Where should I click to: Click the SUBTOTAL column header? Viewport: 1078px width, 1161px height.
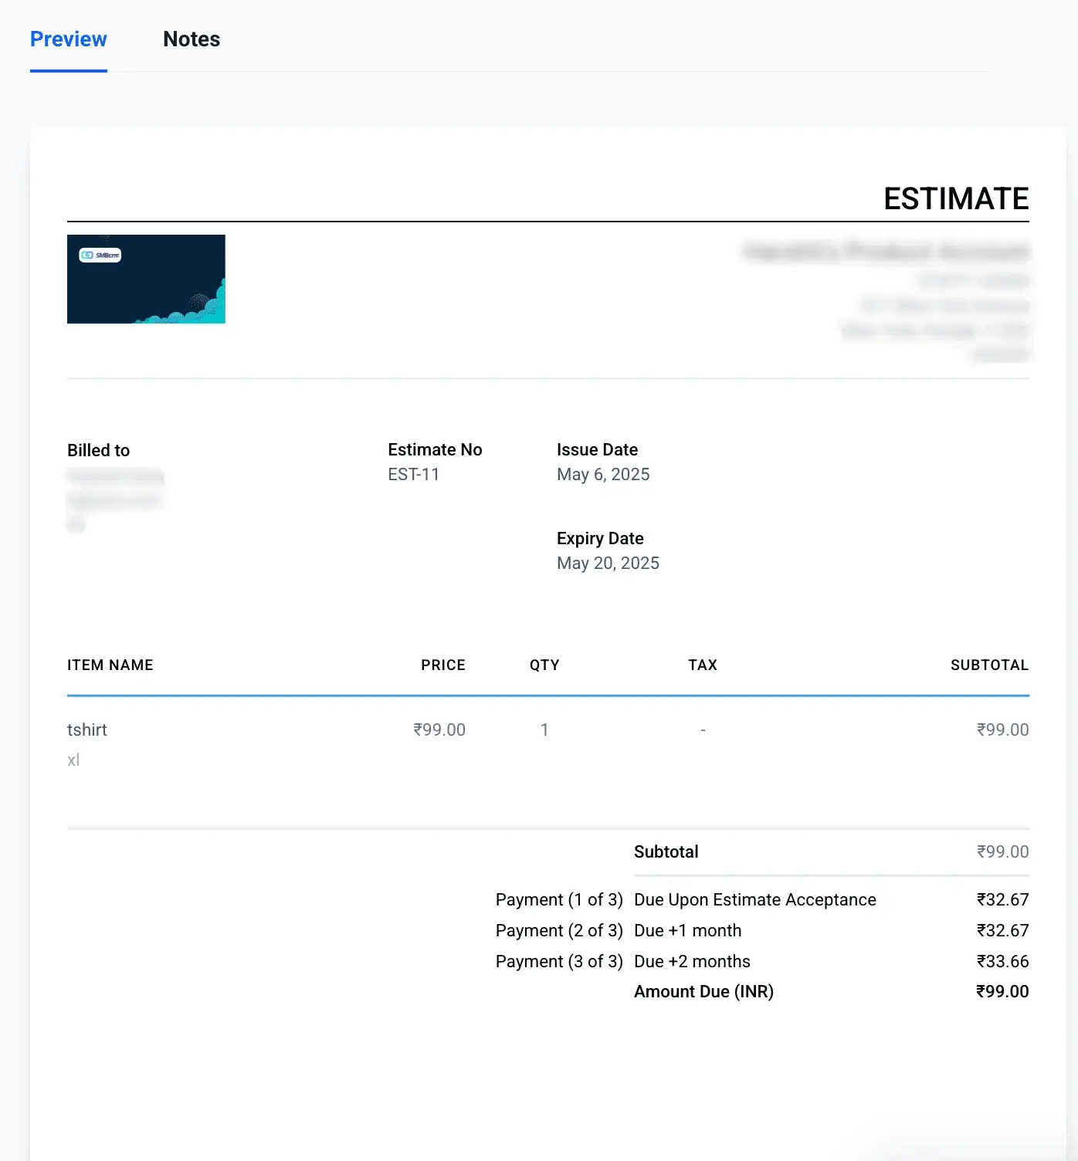tap(989, 665)
